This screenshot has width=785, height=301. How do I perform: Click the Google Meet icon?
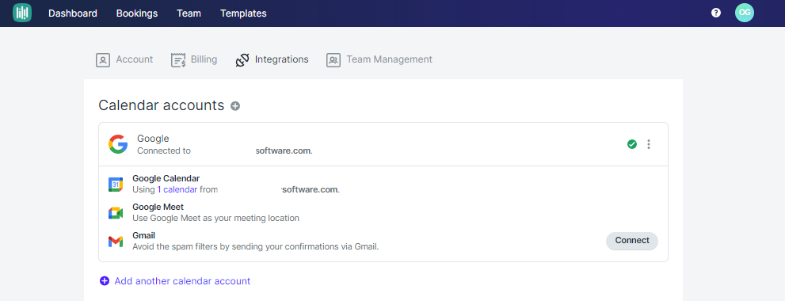[x=116, y=213]
